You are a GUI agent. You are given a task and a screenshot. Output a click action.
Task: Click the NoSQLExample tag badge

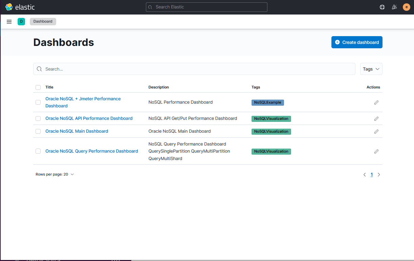click(268, 102)
